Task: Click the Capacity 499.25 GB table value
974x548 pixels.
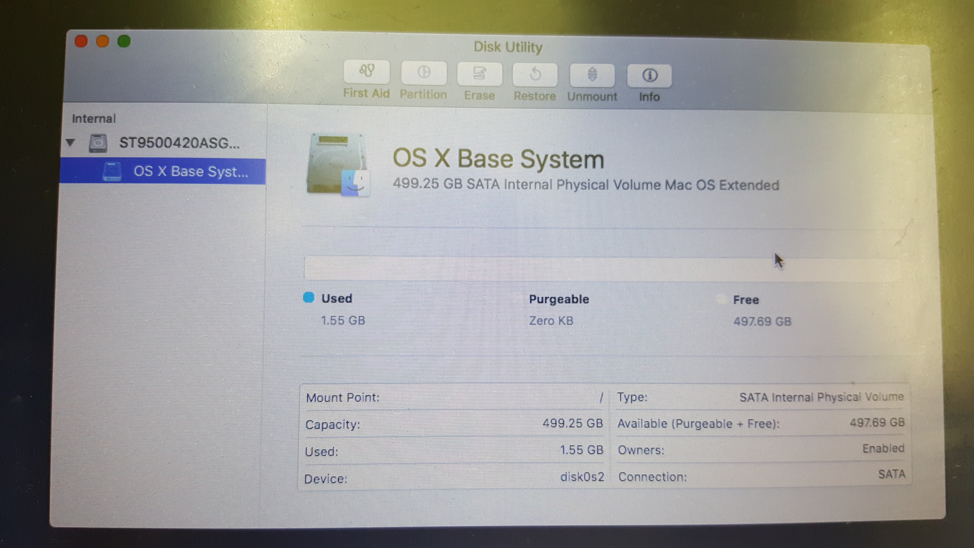Action: (x=573, y=423)
